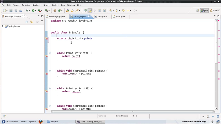Click the Open Perspective icon

tap(198, 10)
